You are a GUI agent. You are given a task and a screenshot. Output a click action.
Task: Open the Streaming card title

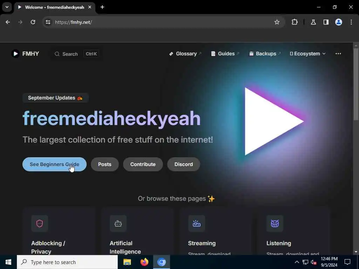[x=202, y=243]
